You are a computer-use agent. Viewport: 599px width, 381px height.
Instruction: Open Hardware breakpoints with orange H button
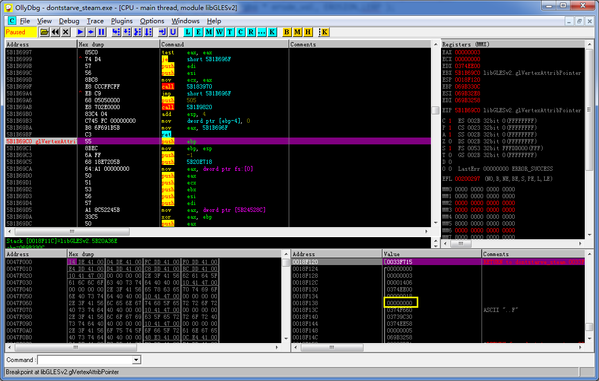(x=308, y=32)
